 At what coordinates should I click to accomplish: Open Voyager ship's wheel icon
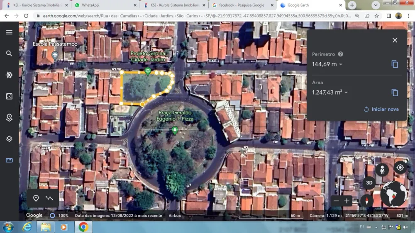point(9,75)
